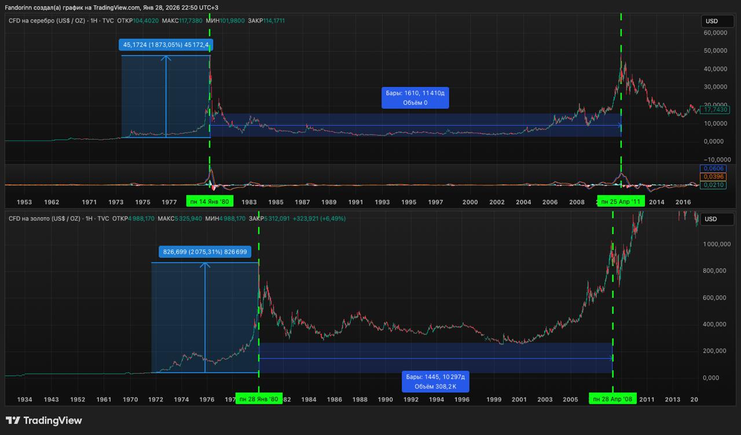Select the silver 1873,05% price range label

pyautogui.click(x=166, y=45)
